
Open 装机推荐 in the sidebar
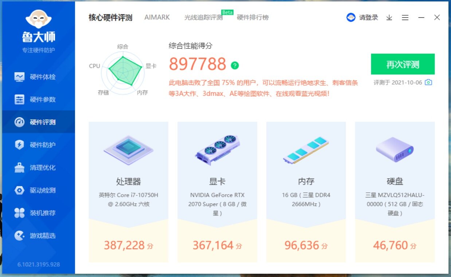pyautogui.click(x=38, y=213)
